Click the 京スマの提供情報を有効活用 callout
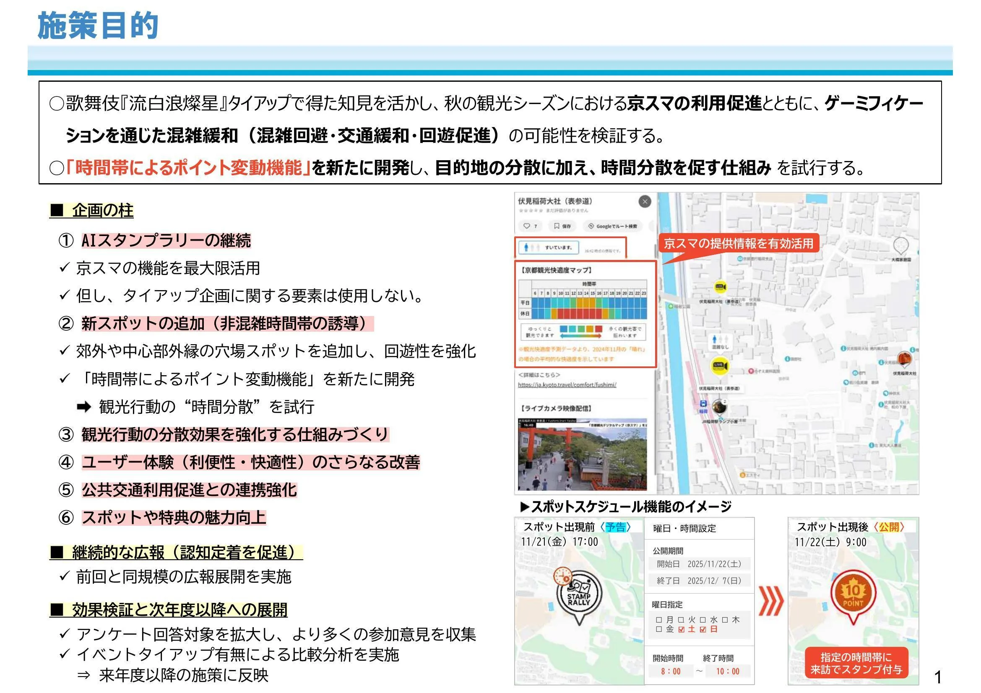The height and width of the screenshot is (693, 981). click(x=739, y=244)
